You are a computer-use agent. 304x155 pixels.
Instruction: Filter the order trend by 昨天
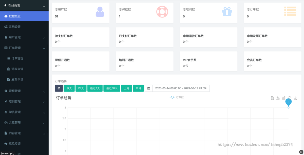coord(81,88)
